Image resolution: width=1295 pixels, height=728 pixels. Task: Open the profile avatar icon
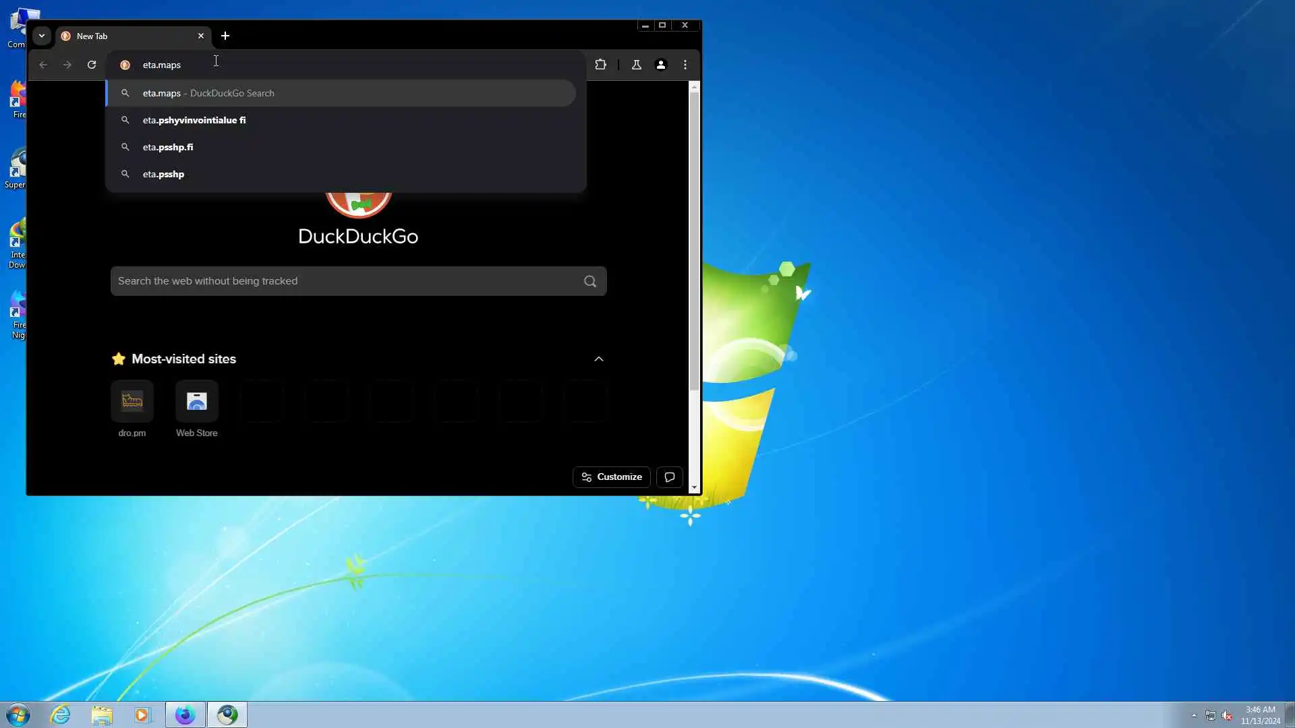pyautogui.click(x=661, y=65)
